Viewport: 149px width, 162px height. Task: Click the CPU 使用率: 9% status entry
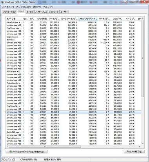[29, 160]
